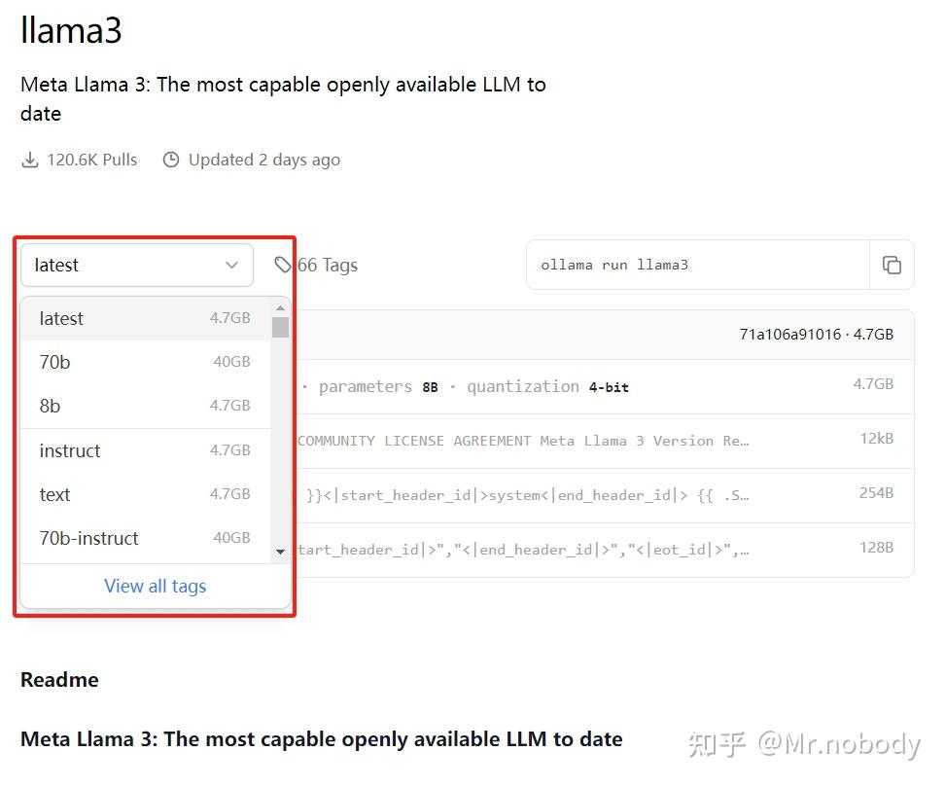Click the downloads icon next to 120.6K Pulls
Screen dimensions: 945x787
[x=30, y=159]
